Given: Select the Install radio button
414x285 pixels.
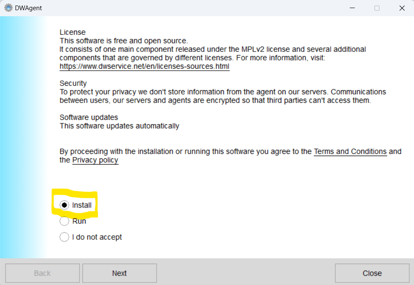Looking at the screenshot, I should [x=64, y=205].
